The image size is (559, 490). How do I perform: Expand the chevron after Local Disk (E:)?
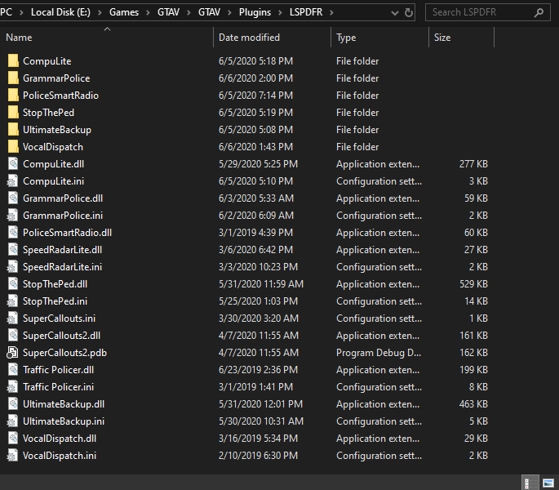coord(100,12)
